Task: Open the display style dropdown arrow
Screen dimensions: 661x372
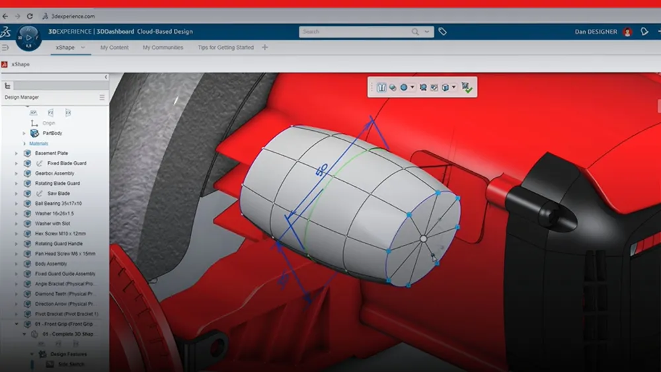Action: click(412, 87)
